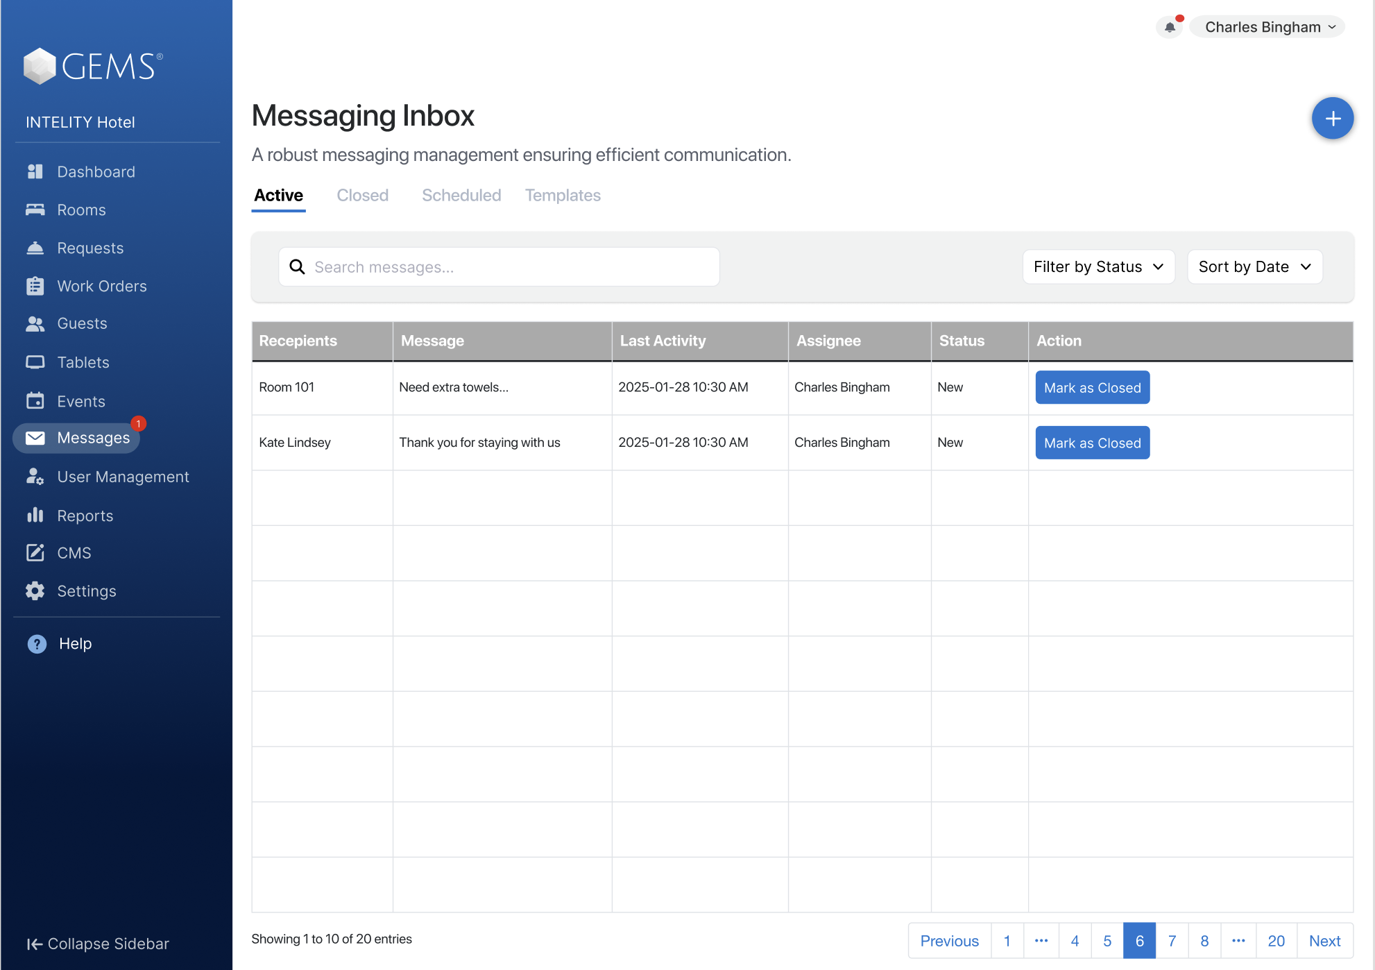This screenshot has height=970, width=1375.
Task: Click the Collapse Sidebar arrow icon
Action: click(35, 944)
